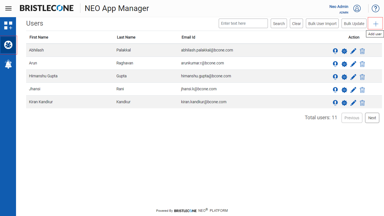Click email abhilash.palakkal@bcone.com
This screenshot has height=216, width=384.
tap(207, 50)
